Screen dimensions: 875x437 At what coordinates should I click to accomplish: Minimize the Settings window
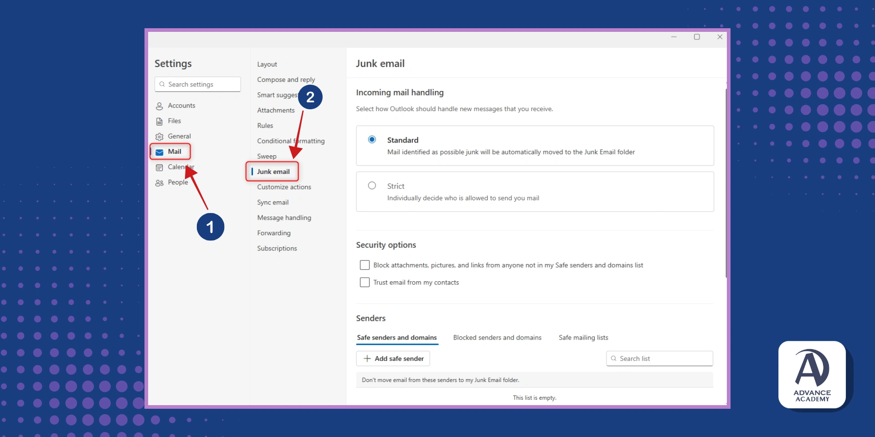pos(674,37)
